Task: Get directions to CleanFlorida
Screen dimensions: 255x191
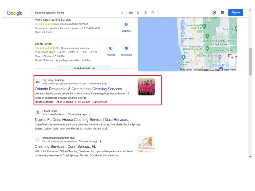Action: tap(126, 48)
